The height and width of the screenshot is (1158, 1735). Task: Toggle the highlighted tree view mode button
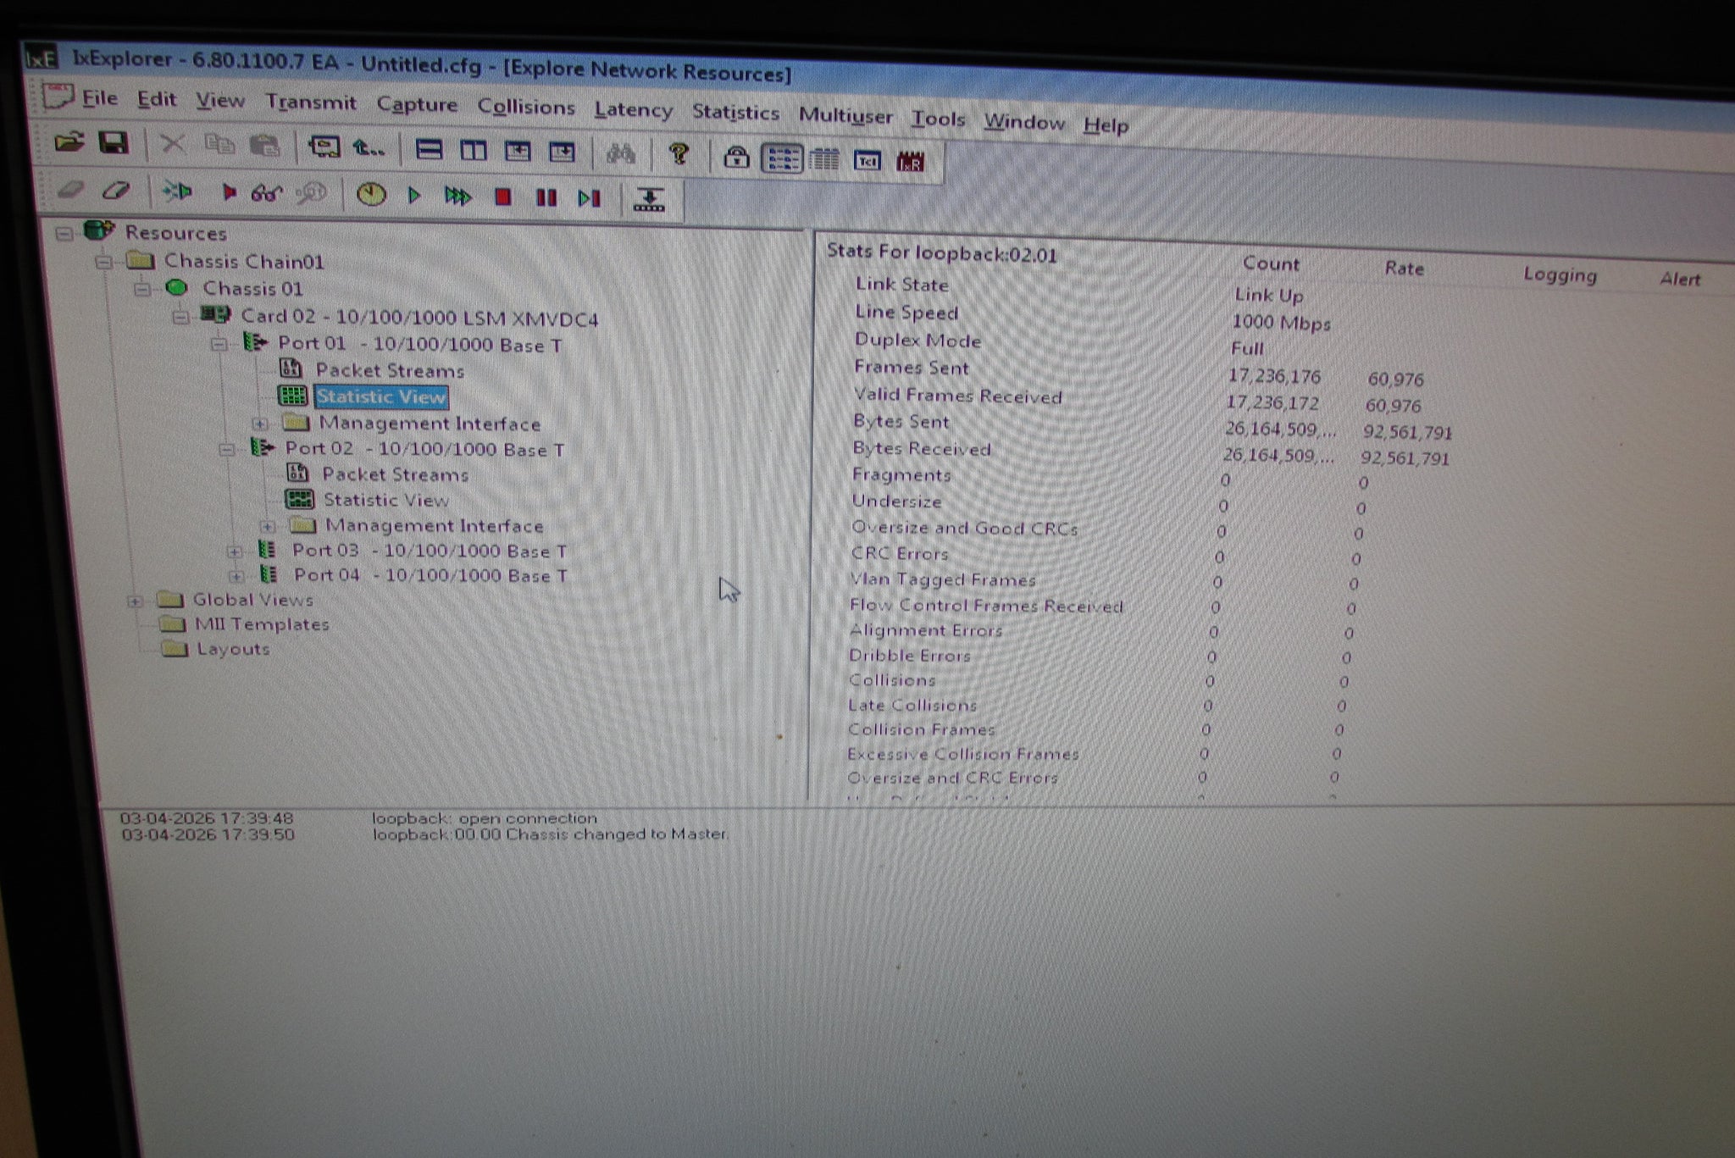pos(781,158)
